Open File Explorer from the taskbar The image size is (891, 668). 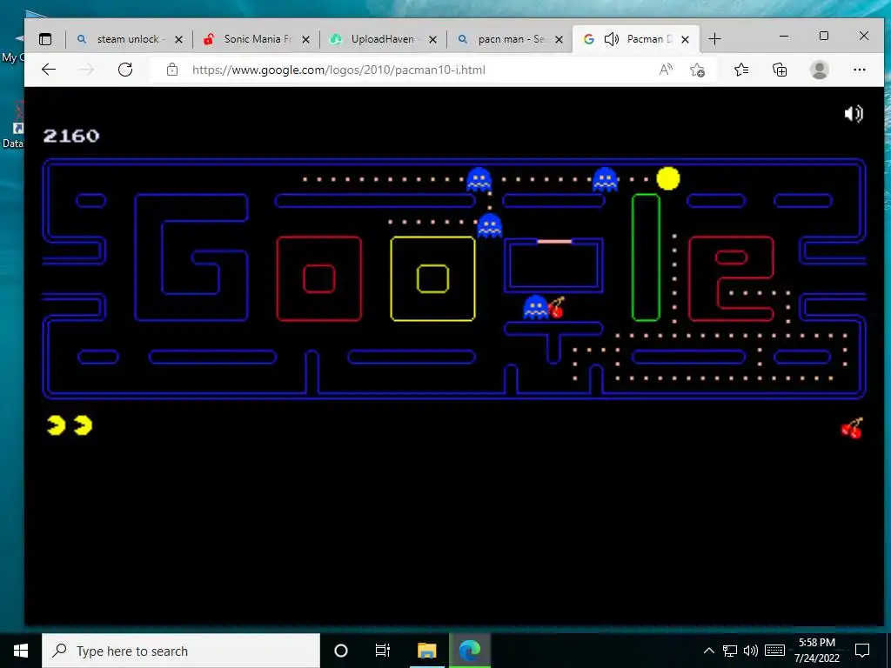(x=426, y=651)
